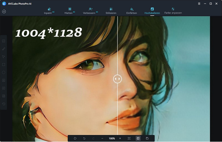Screen dimensions: 222x142
Task: Select the Stilisieren tab
Action: [x=111, y=11]
